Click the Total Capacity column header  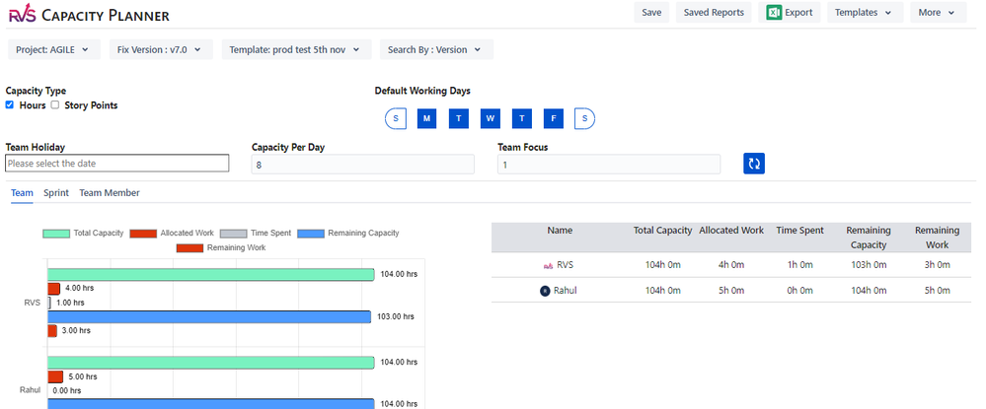(x=663, y=231)
